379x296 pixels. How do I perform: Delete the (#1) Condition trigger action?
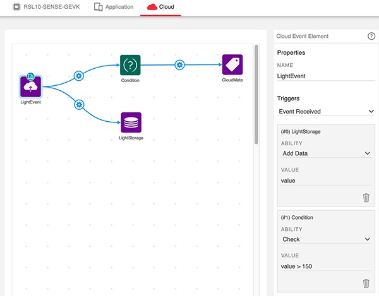[x=366, y=283]
